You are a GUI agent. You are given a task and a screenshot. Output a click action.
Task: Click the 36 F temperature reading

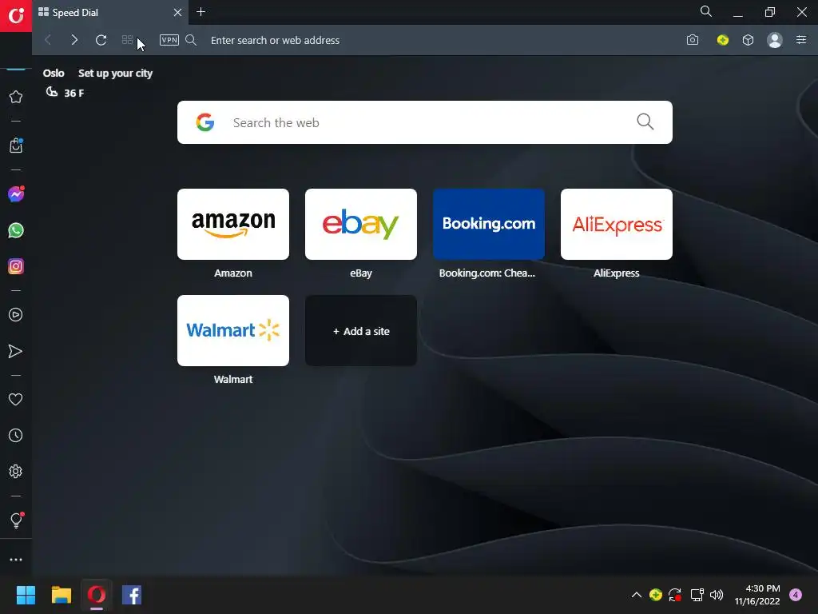click(74, 94)
